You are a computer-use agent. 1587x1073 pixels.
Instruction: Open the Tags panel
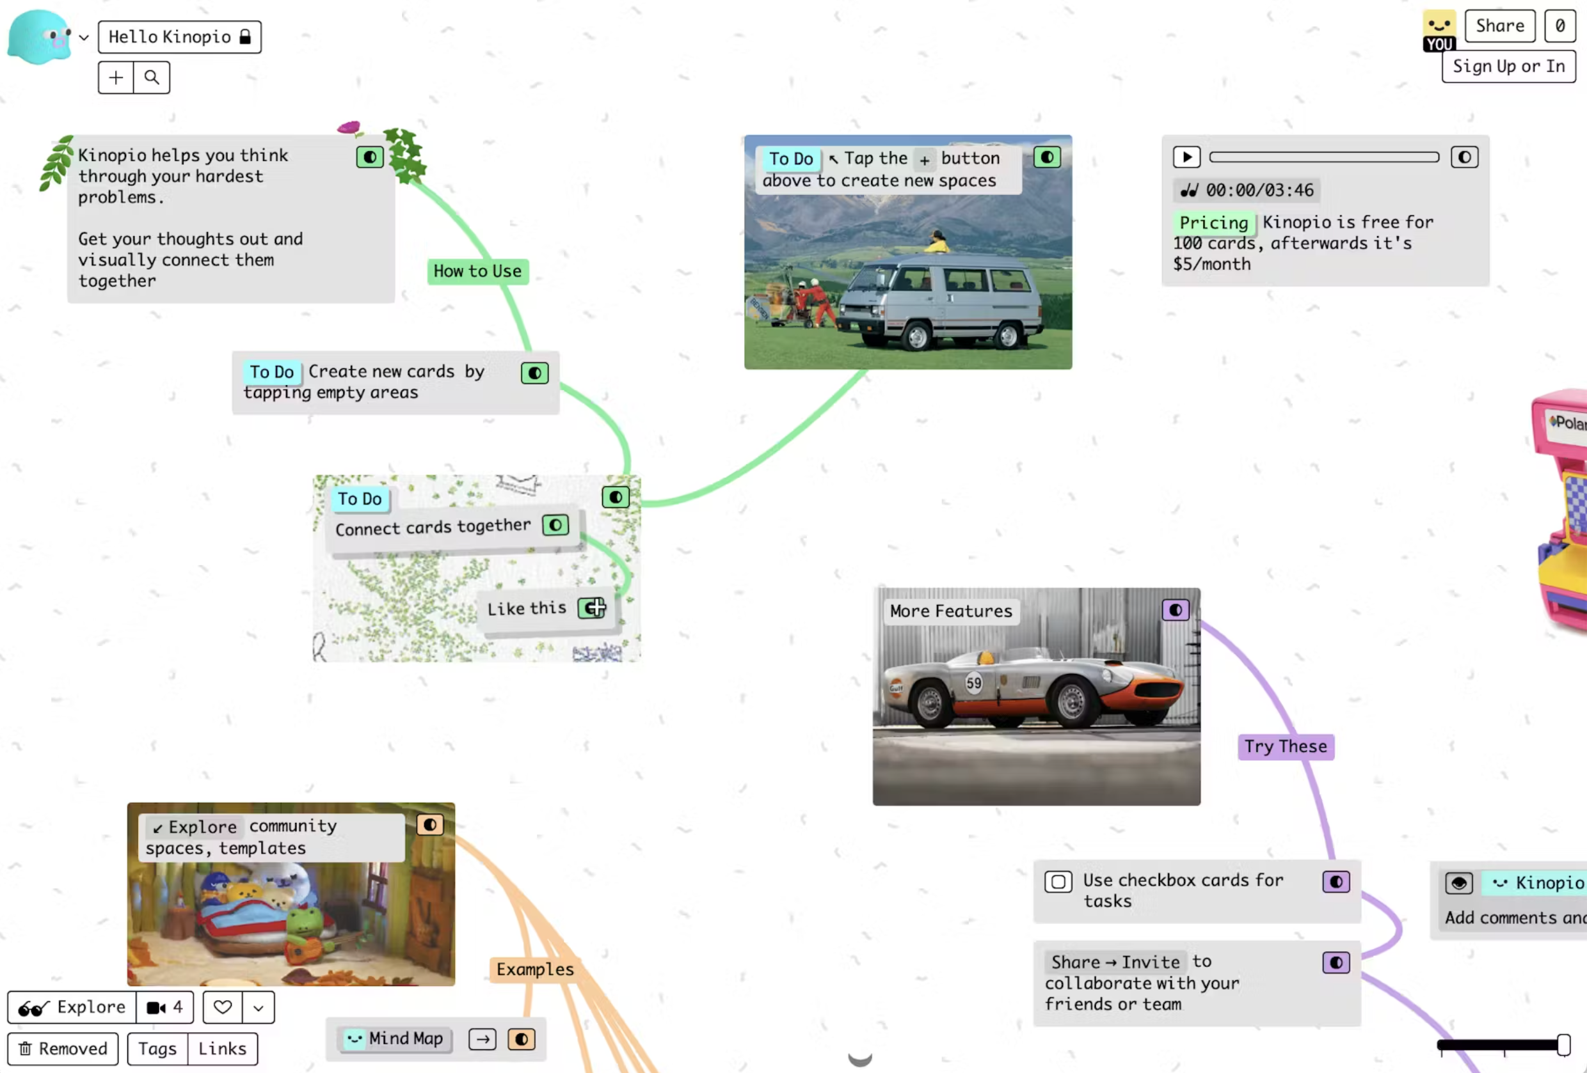pos(157,1049)
